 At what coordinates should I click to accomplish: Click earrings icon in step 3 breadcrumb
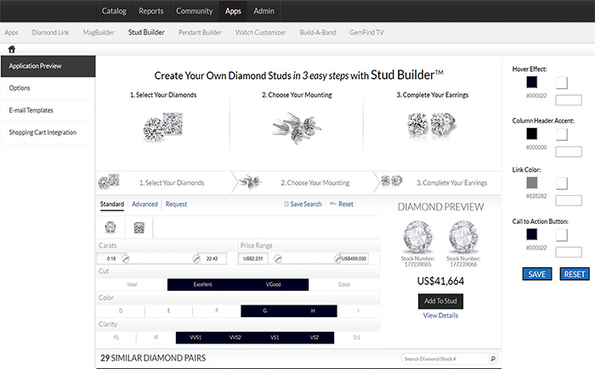(x=392, y=181)
